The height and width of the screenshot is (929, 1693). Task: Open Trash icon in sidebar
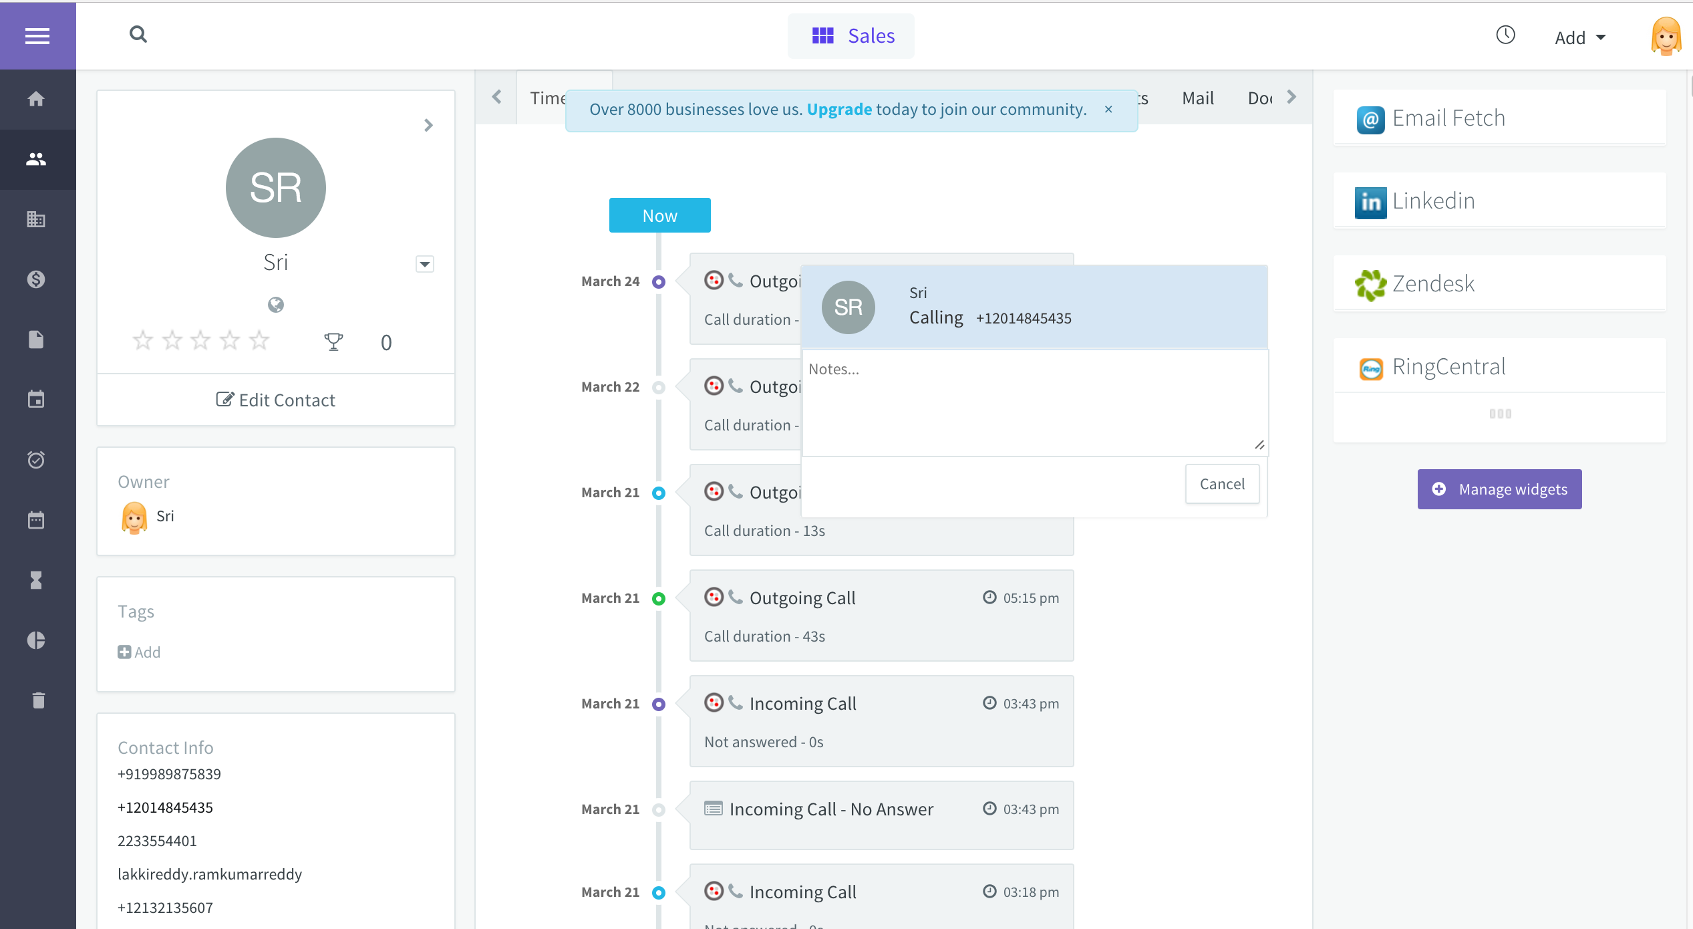[x=38, y=700]
